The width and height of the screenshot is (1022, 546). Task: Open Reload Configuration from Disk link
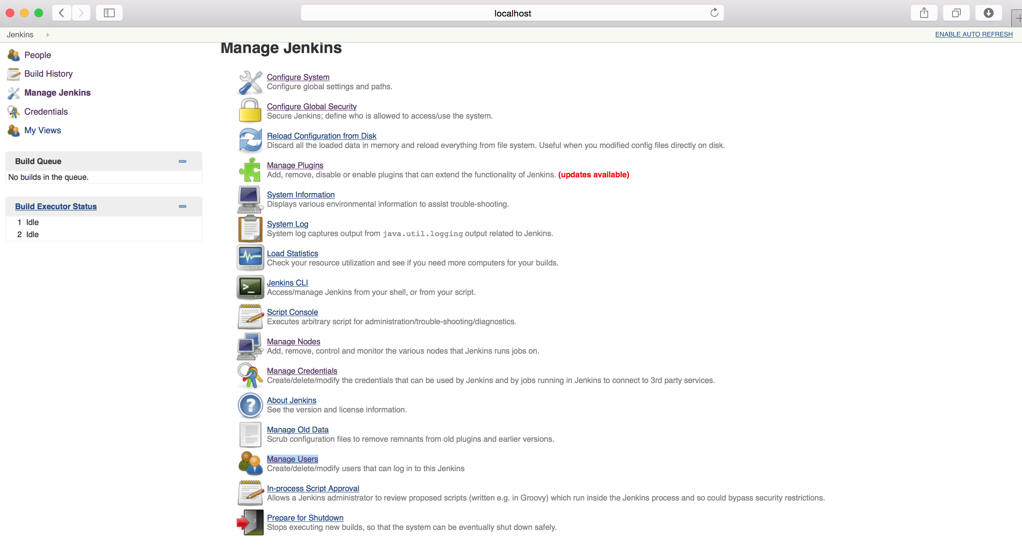coord(321,136)
